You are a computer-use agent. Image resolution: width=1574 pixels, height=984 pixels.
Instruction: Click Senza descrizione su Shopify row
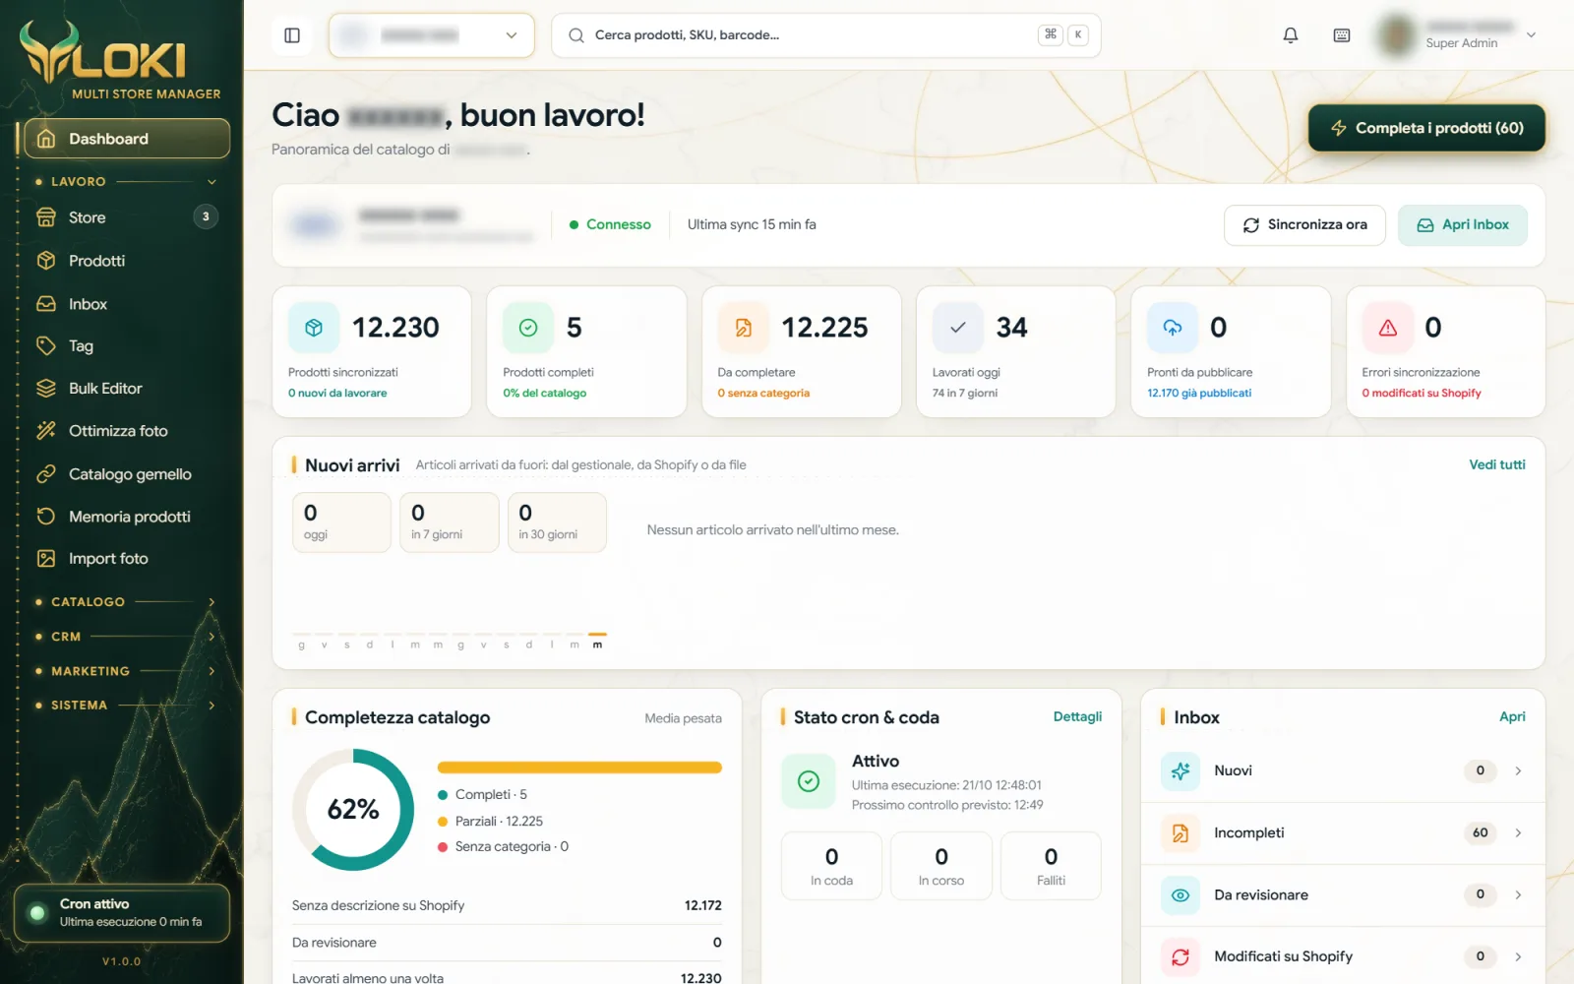[507, 905]
